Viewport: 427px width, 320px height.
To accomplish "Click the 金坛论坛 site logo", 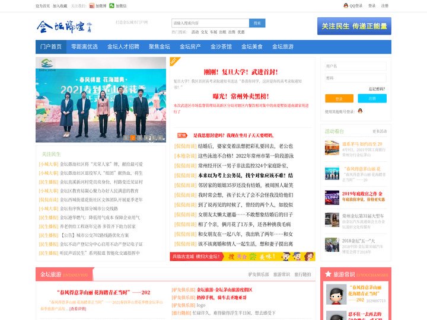I will coord(64,27).
